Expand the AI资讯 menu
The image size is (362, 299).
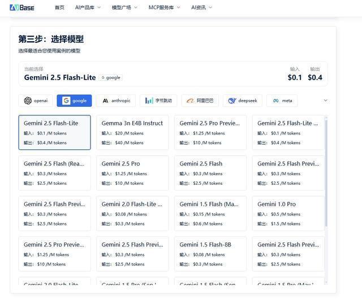[x=201, y=7]
